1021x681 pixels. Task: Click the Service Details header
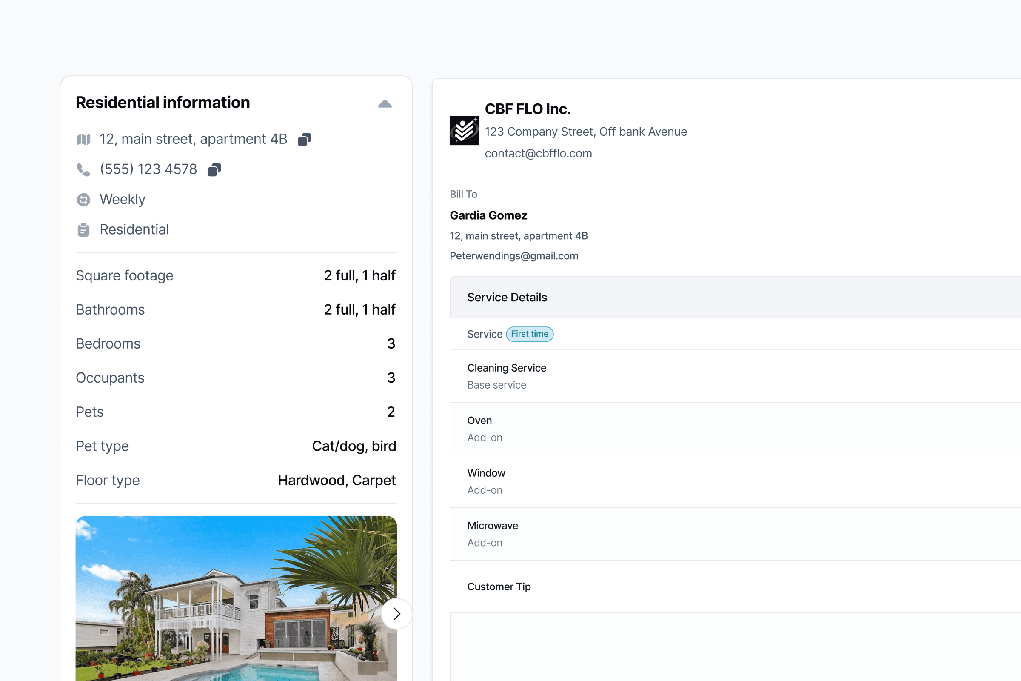(x=507, y=298)
